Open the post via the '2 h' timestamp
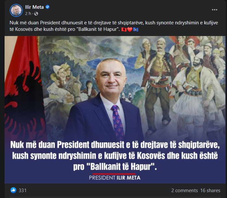Viewport: 227px width, 198px height. coord(28,14)
